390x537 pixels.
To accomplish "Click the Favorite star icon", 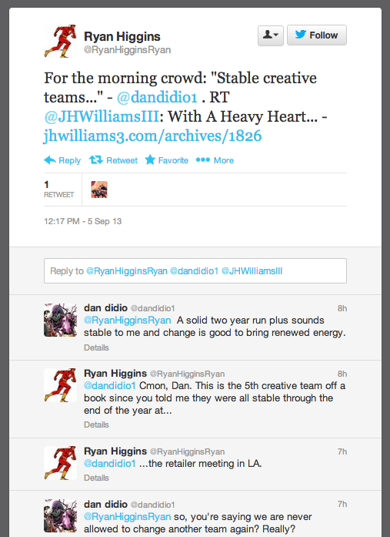I will [150, 160].
